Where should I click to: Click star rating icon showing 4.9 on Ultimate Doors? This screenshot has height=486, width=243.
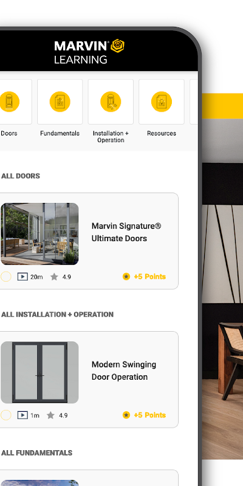(54, 277)
